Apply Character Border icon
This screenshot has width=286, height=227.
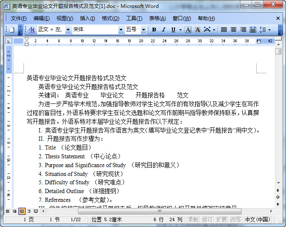point(188,29)
